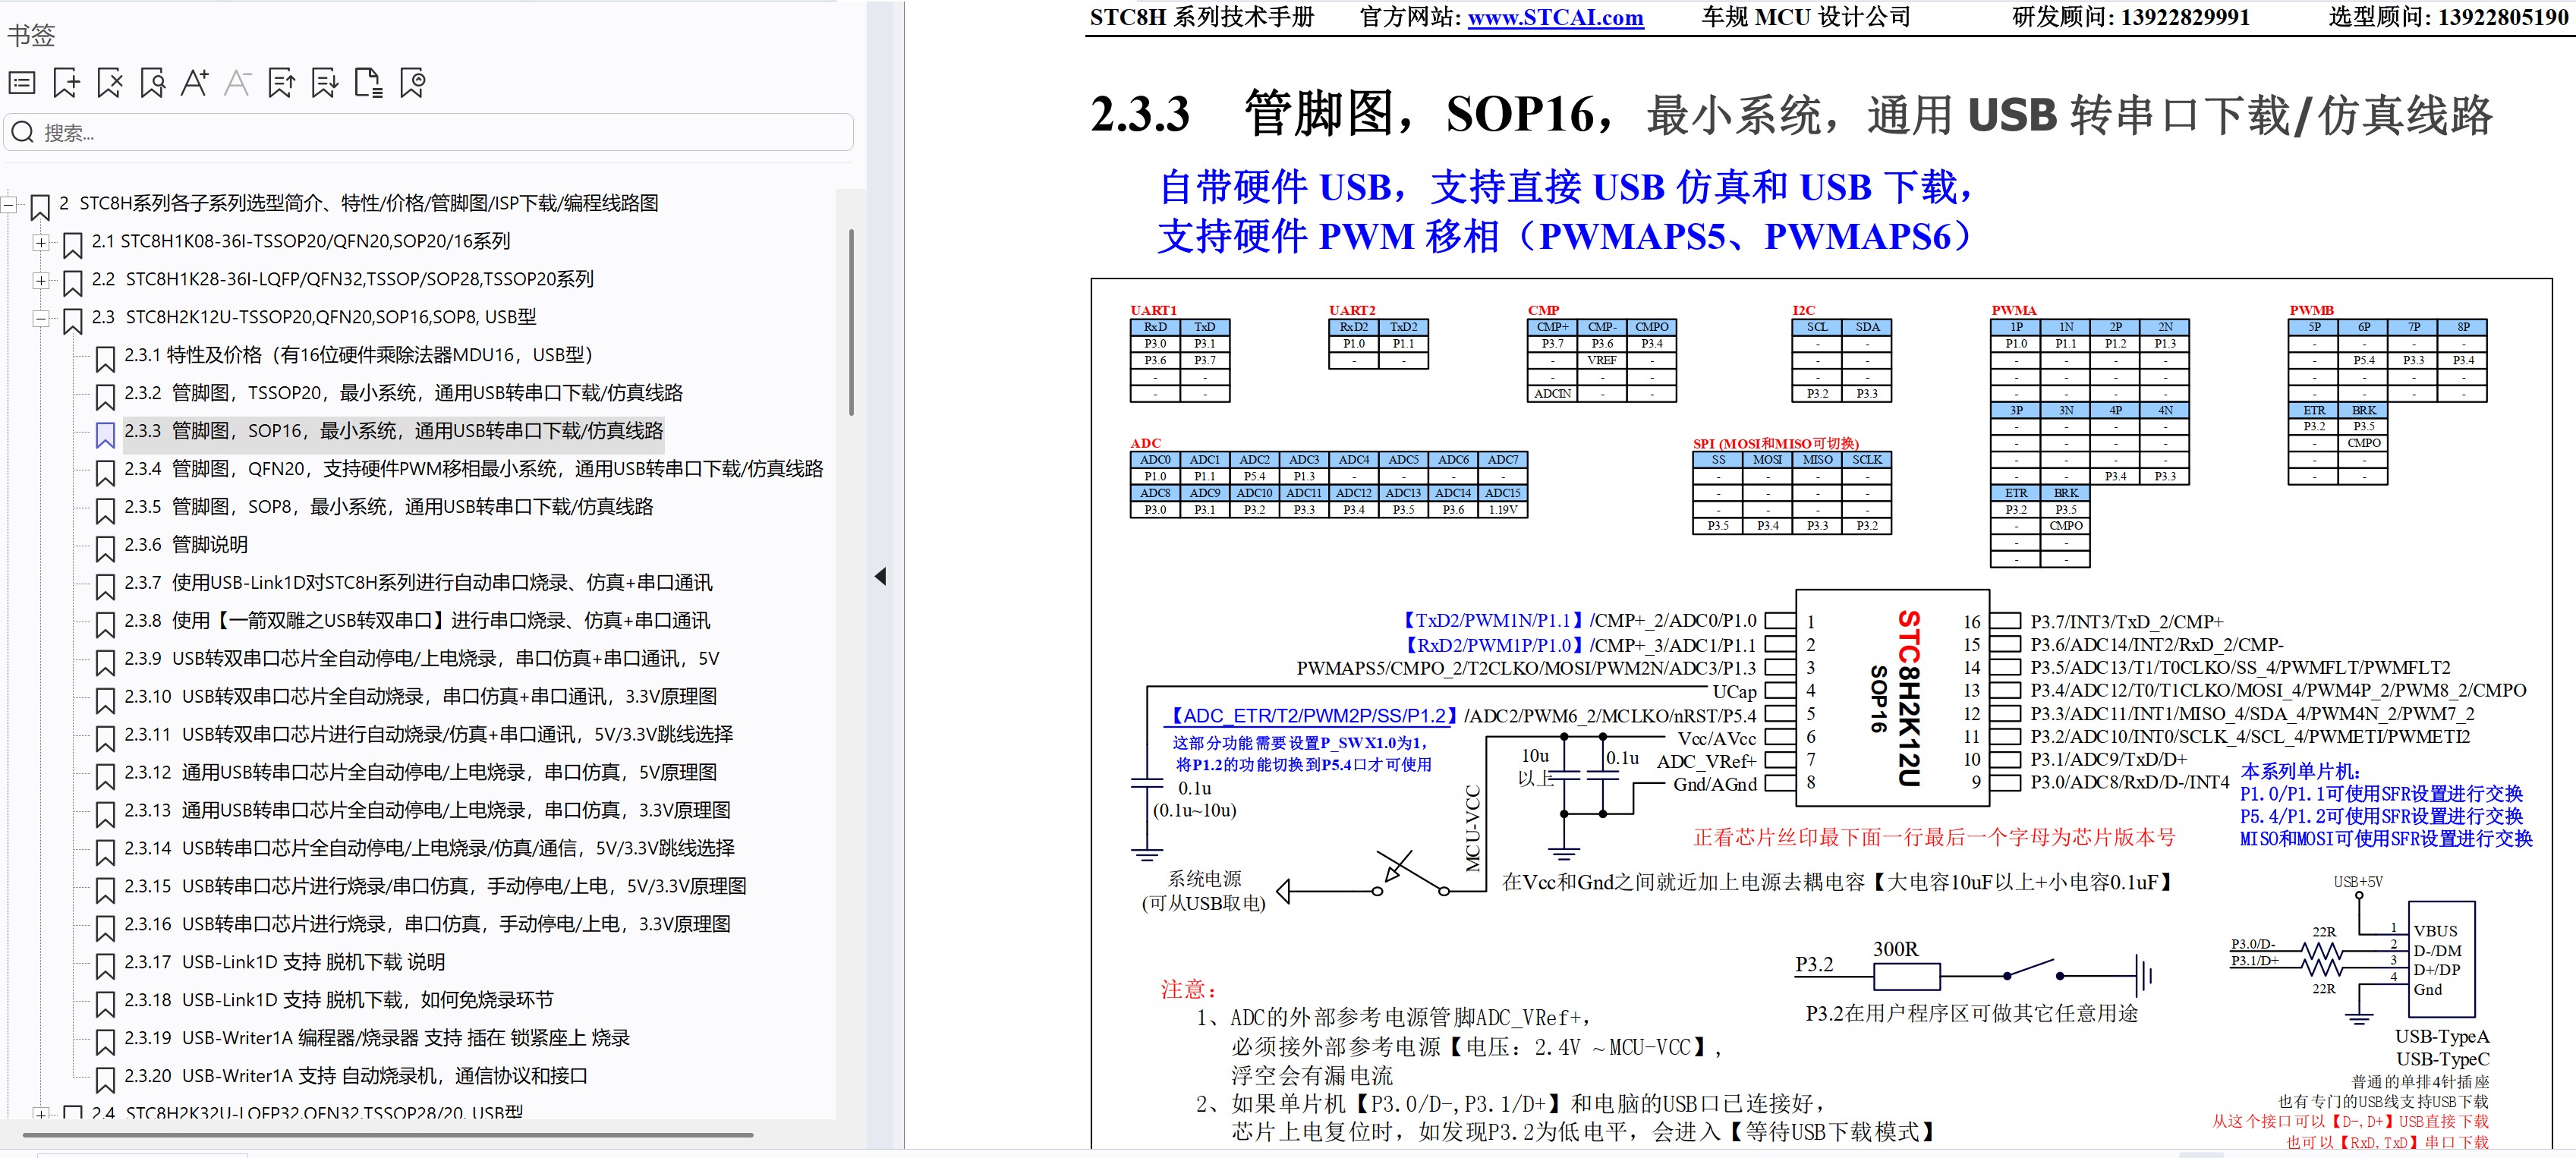
Task: Expand the 2.2 STC8H1K28 bookmark node
Action: pyautogui.click(x=40, y=280)
